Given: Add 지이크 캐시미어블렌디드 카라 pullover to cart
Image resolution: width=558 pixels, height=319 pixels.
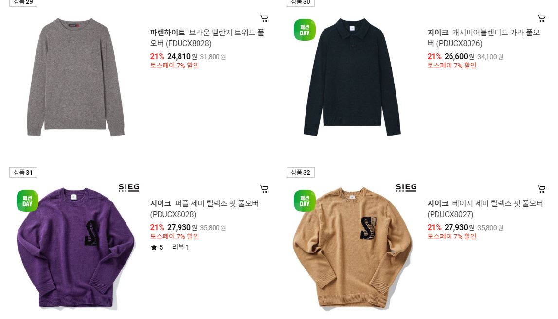Looking at the screenshot, I should pyautogui.click(x=541, y=18).
